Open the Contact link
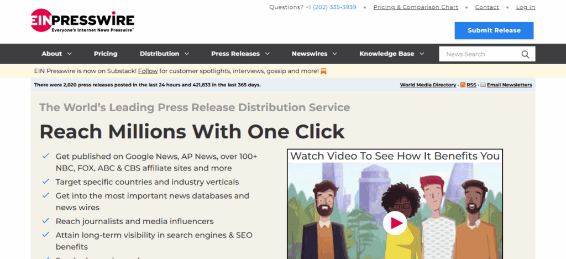This screenshot has width=566, height=259. click(x=487, y=7)
